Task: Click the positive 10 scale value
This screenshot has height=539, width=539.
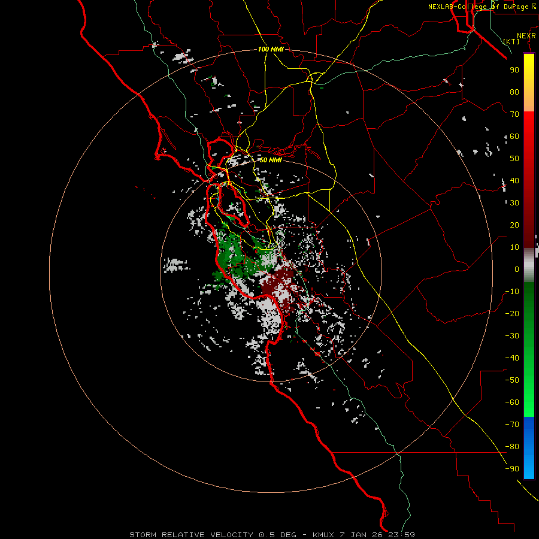Action: 514,247
